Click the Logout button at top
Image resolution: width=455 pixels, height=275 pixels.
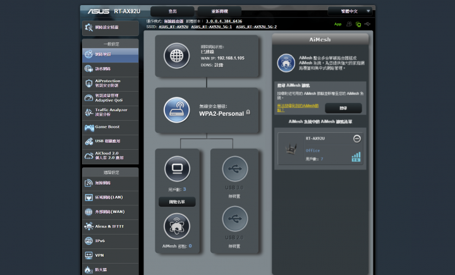tap(173, 11)
